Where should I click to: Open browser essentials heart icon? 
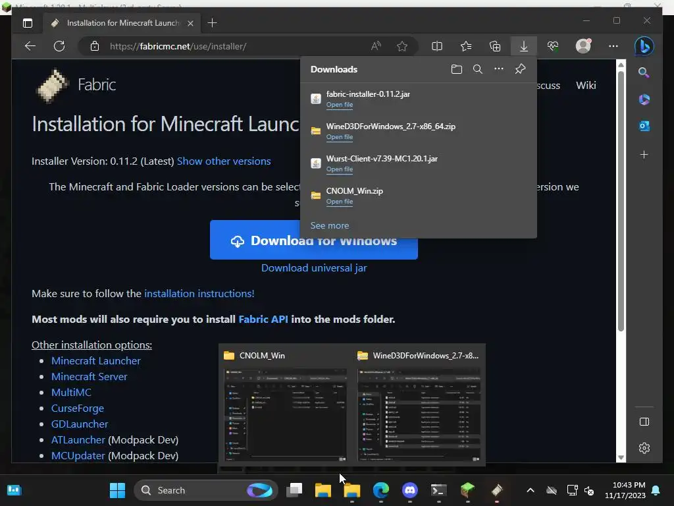[x=553, y=46]
